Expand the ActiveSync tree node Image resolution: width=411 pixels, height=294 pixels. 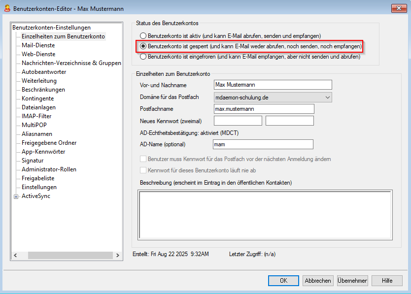tap(16, 196)
